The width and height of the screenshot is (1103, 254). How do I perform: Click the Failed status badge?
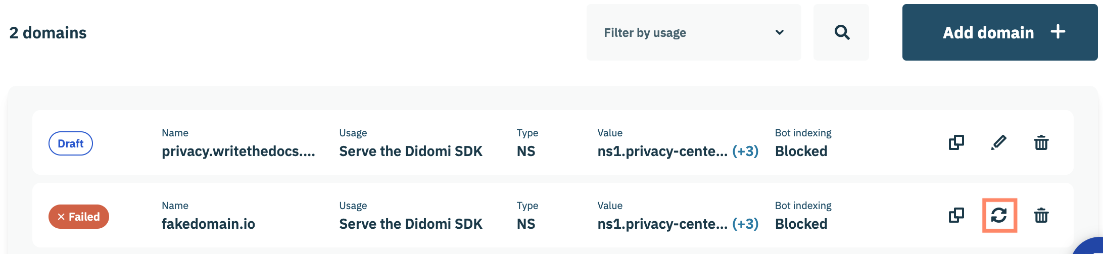[79, 217]
